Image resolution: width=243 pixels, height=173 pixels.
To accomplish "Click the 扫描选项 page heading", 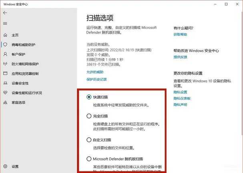I will point(100,18).
